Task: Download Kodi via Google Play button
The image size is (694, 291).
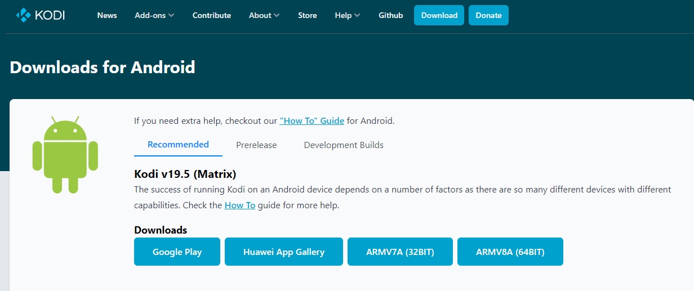Action: point(177,252)
